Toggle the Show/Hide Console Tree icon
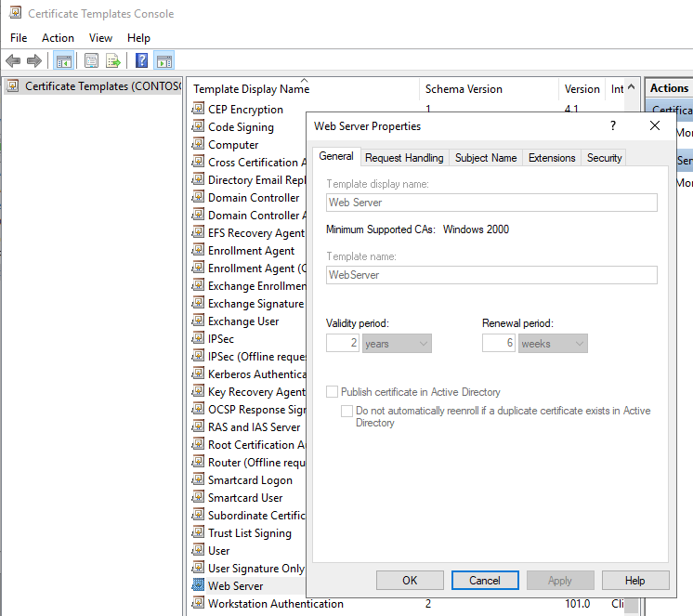 (x=64, y=61)
